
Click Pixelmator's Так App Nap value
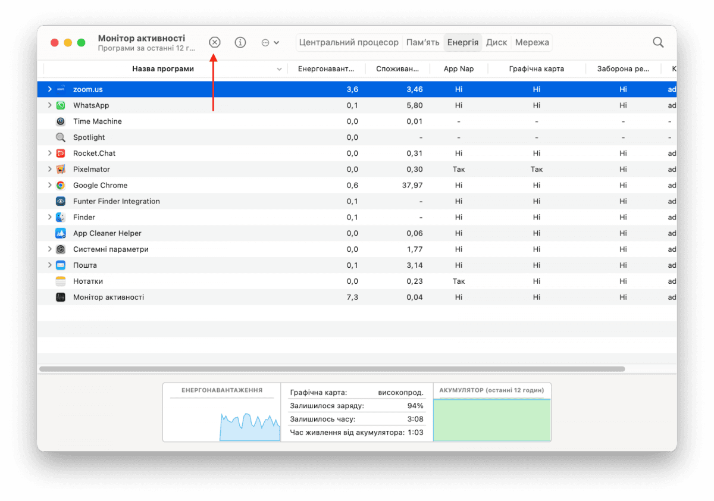[x=459, y=170]
